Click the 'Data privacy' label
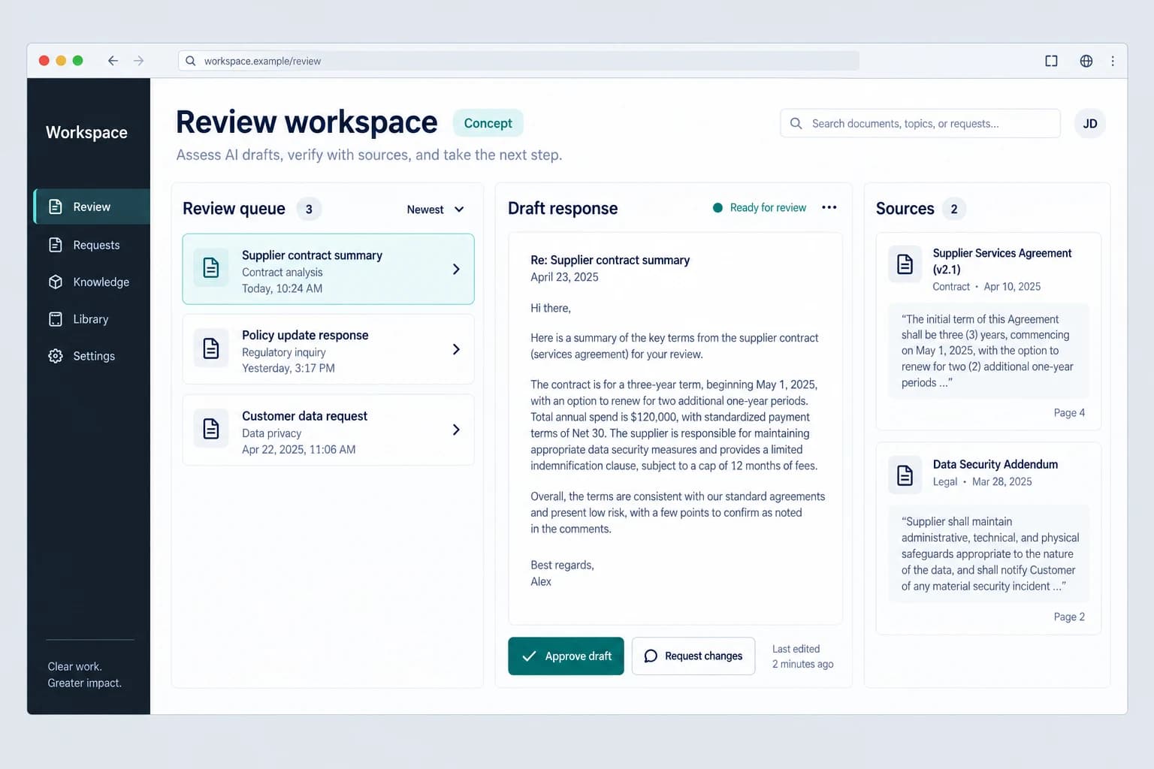The width and height of the screenshot is (1154, 769). (x=271, y=433)
